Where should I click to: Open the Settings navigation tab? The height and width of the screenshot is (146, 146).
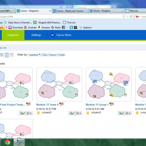click(x=36, y=35)
